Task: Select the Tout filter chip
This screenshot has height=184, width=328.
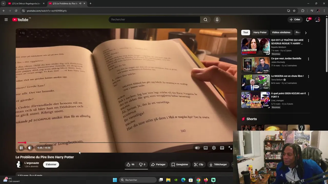Action: 245,32
